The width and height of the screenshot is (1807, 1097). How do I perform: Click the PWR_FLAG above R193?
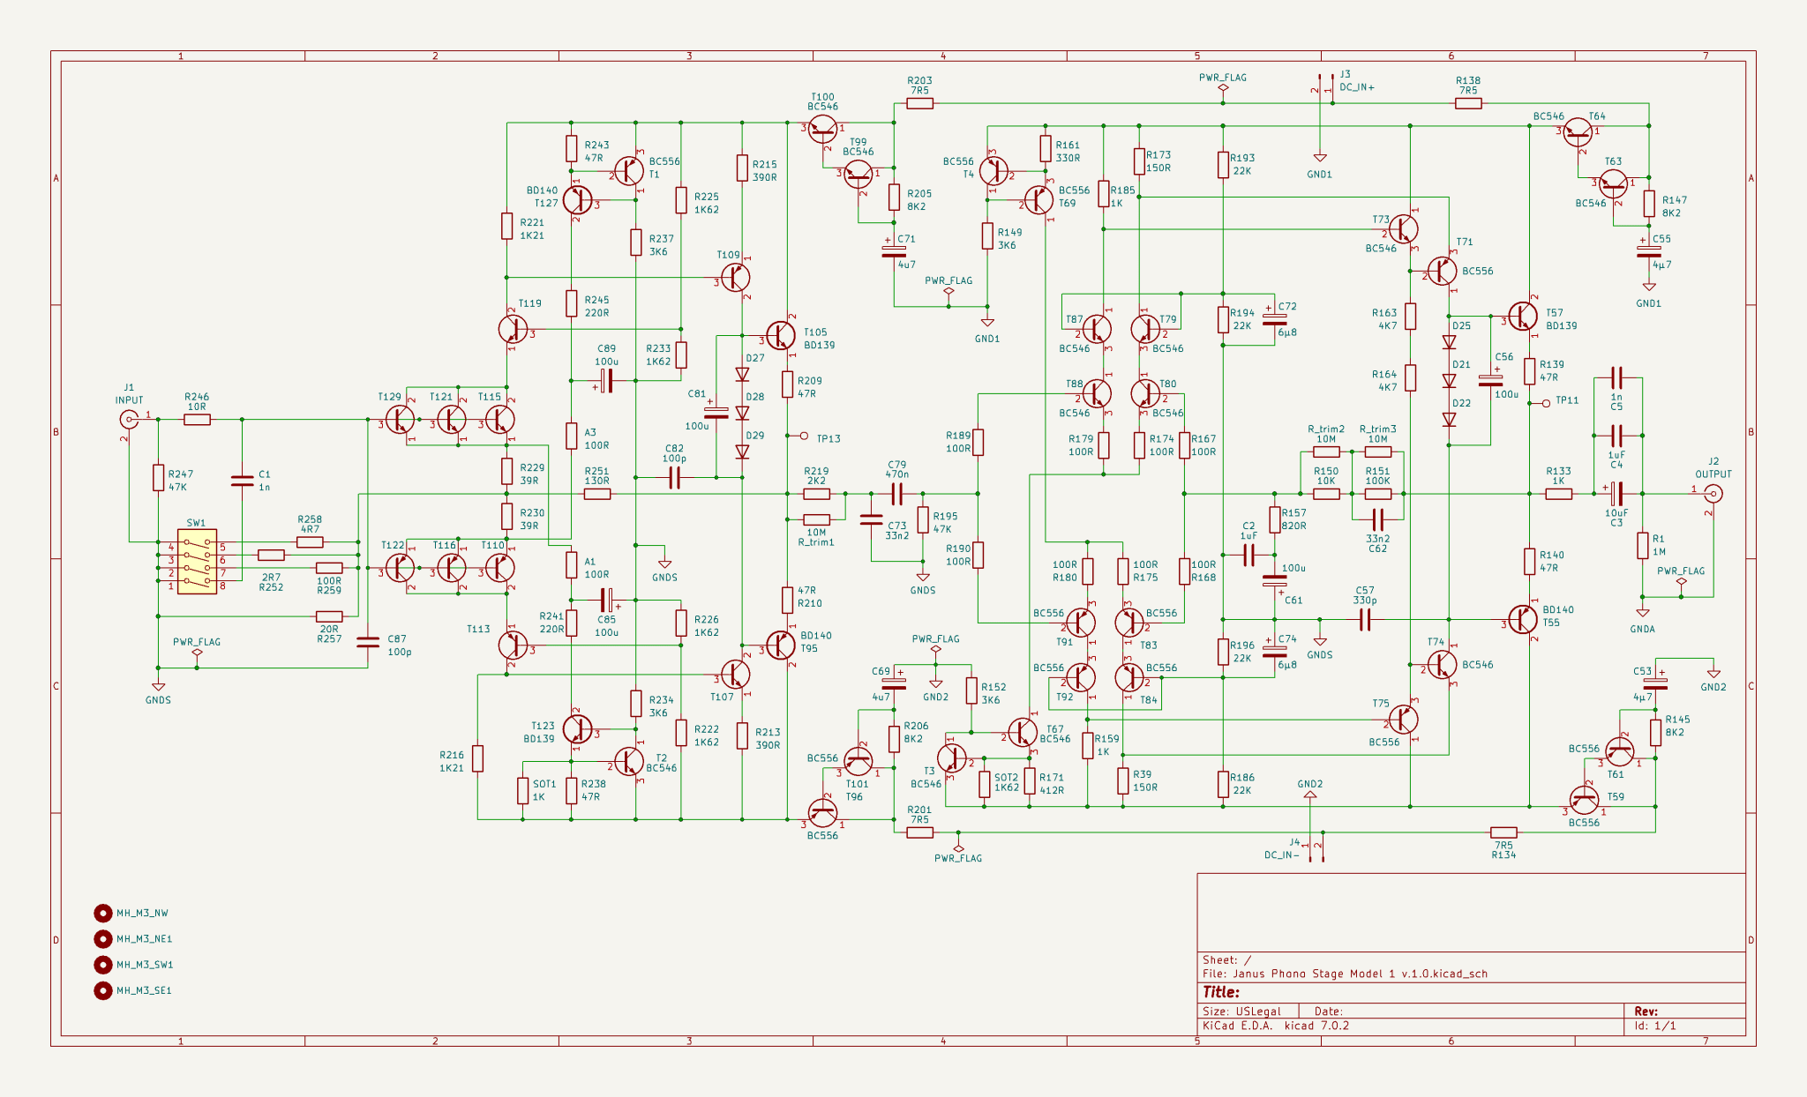(x=1223, y=87)
